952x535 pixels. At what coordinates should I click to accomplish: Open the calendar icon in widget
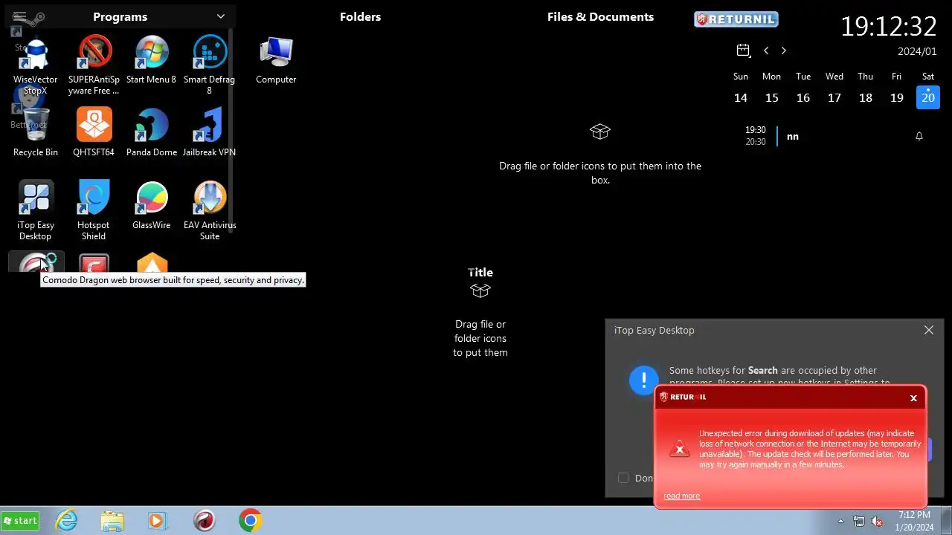[743, 51]
